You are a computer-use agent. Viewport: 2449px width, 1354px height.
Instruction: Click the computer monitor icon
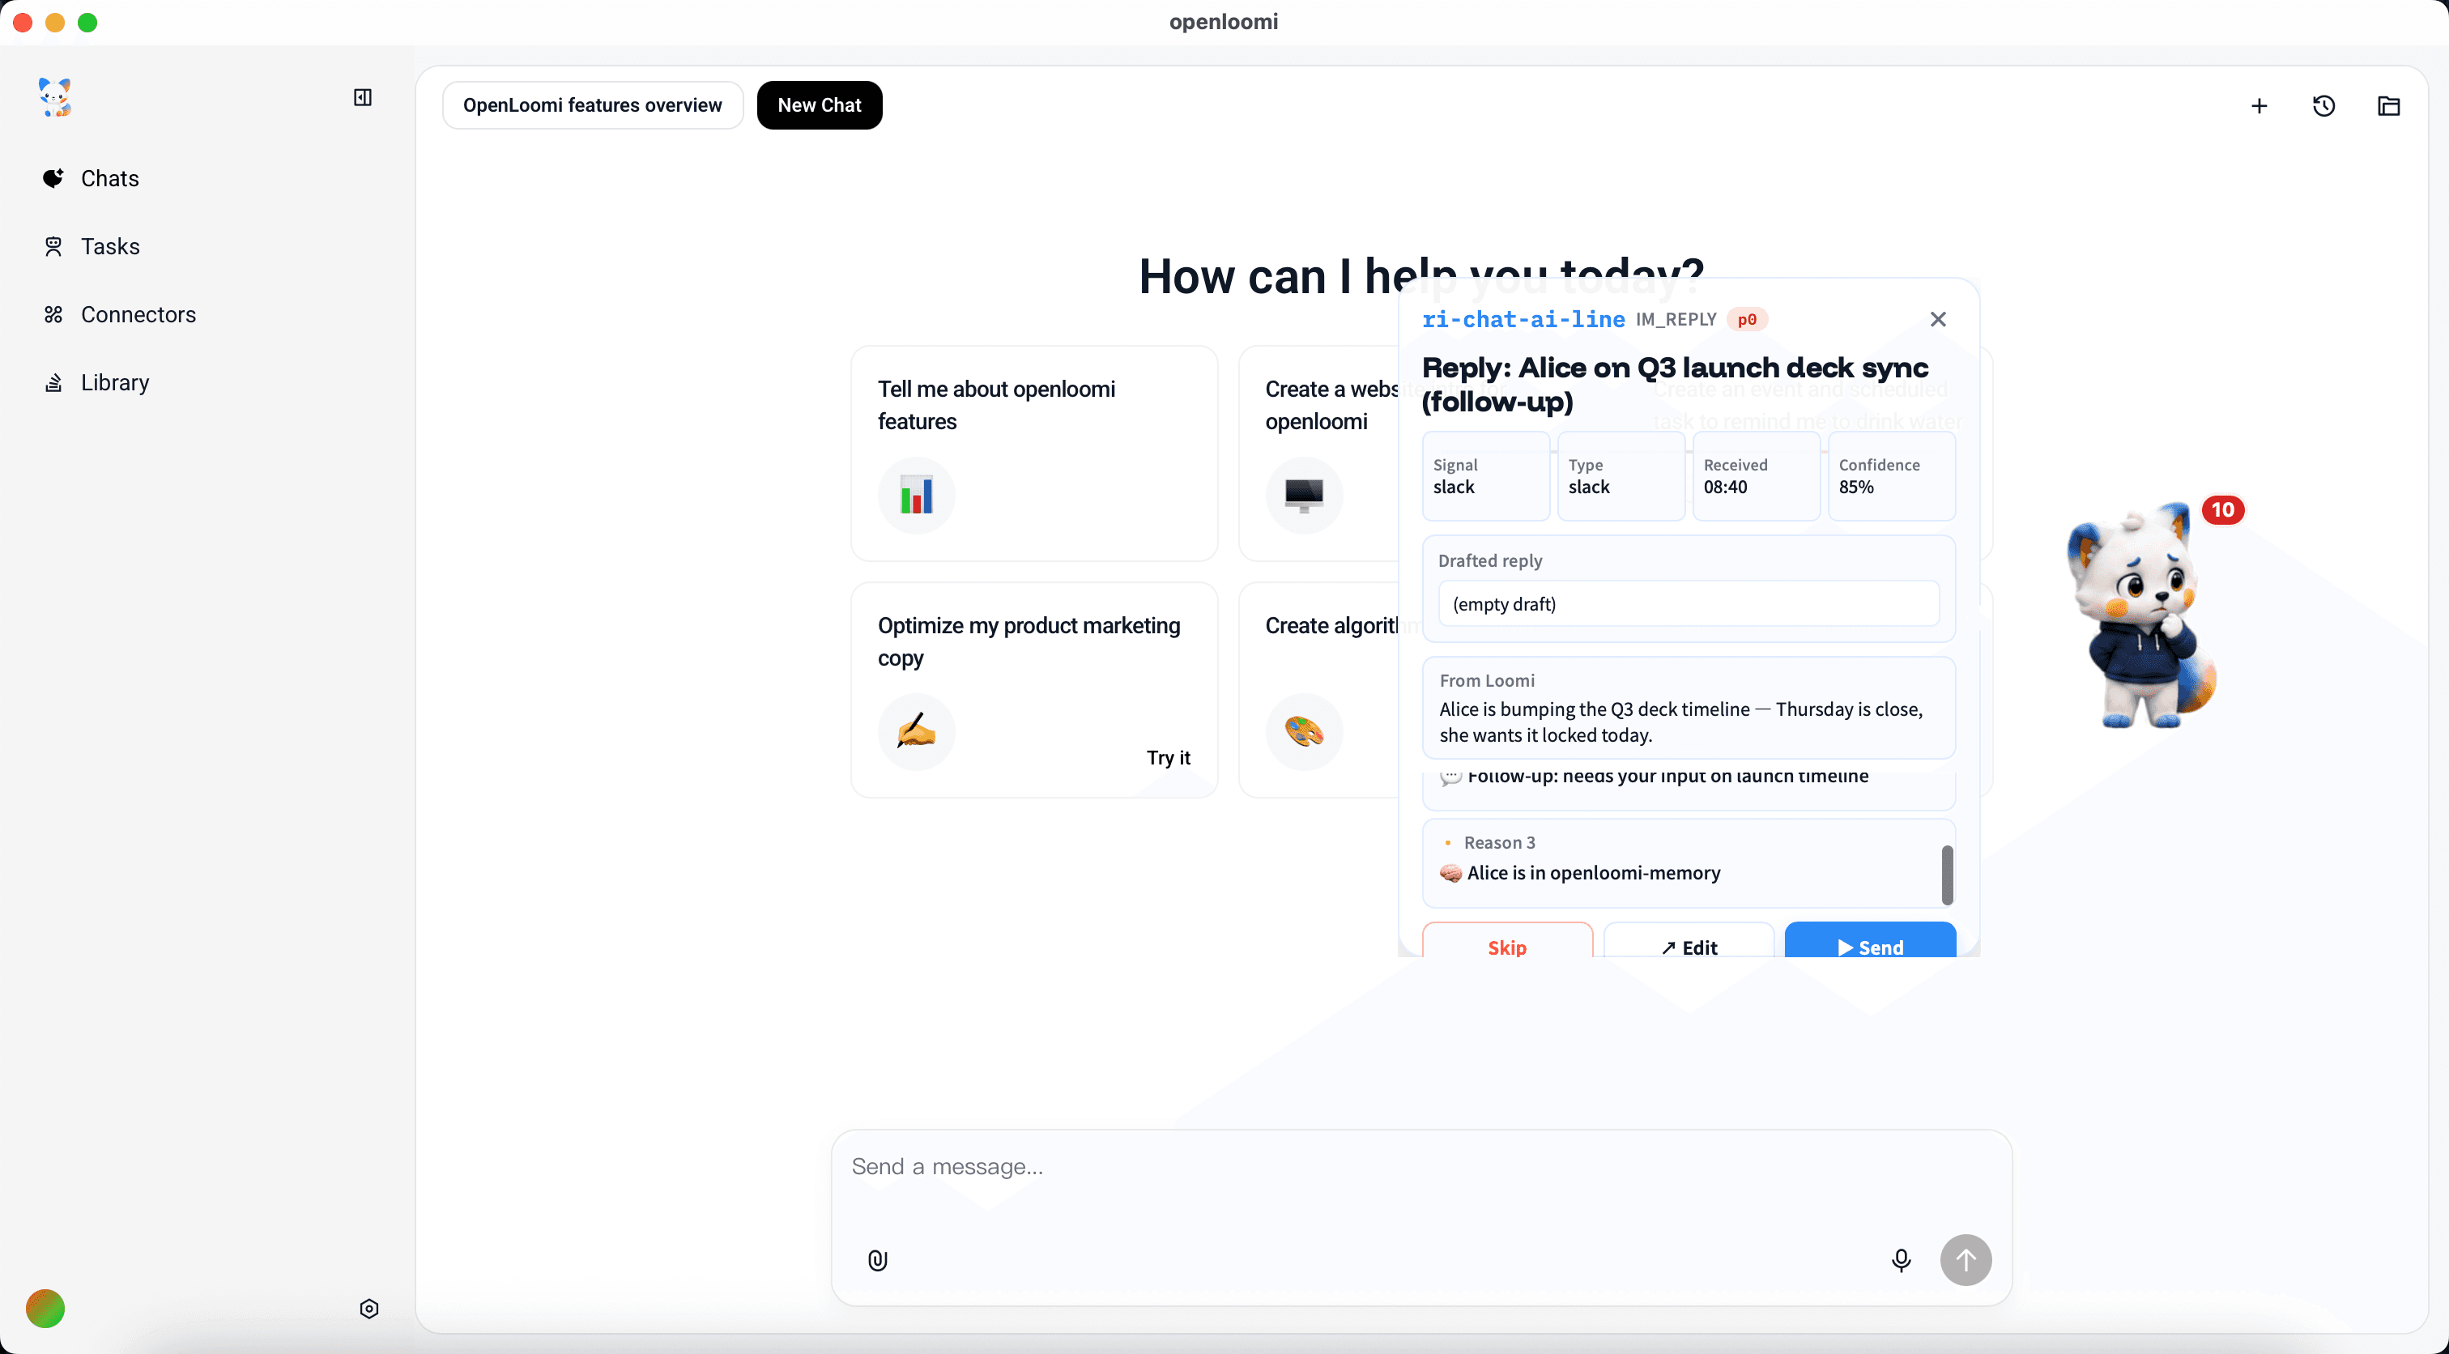(x=1303, y=495)
